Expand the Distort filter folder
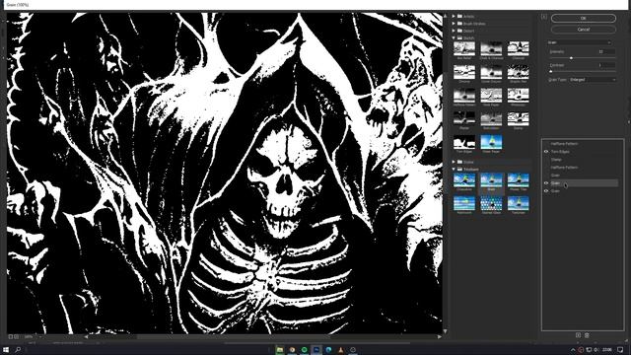 pos(454,31)
